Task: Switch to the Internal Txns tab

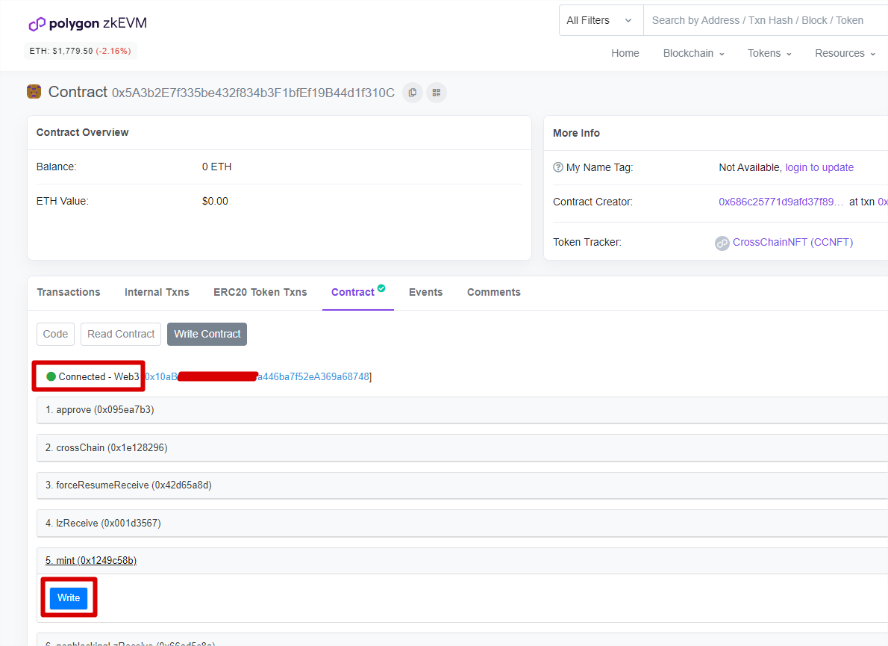Action: [157, 293]
